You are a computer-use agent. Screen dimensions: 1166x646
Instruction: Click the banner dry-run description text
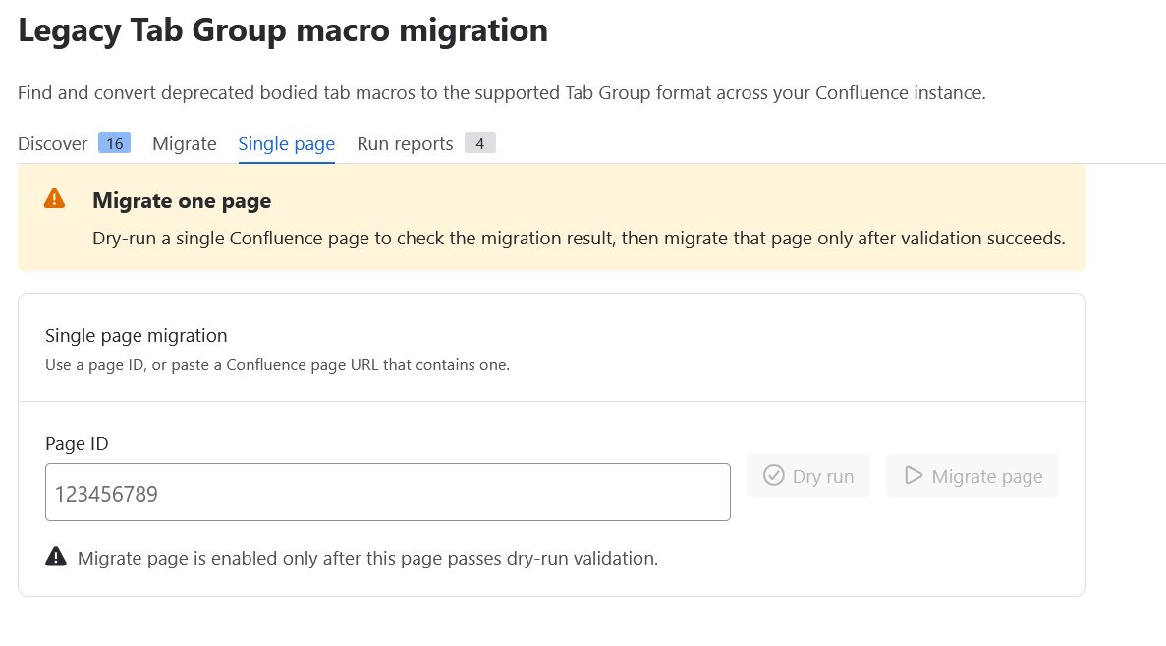pos(579,239)
